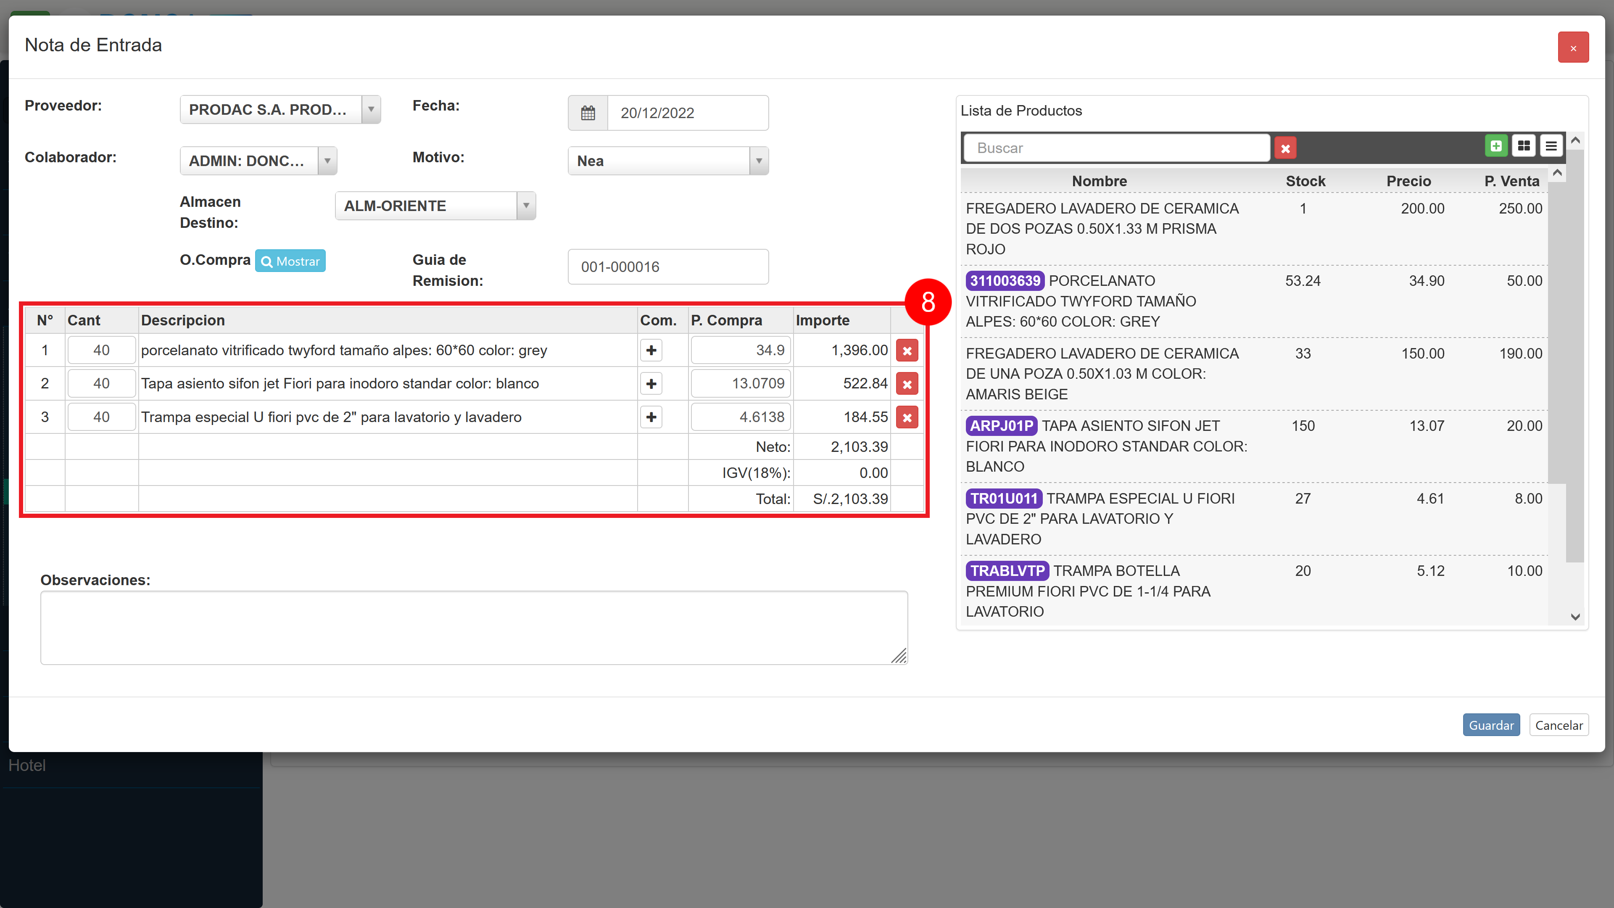
Task: Remove Tapa asiento sifon jet row
Action: click(x=907, y=384)
